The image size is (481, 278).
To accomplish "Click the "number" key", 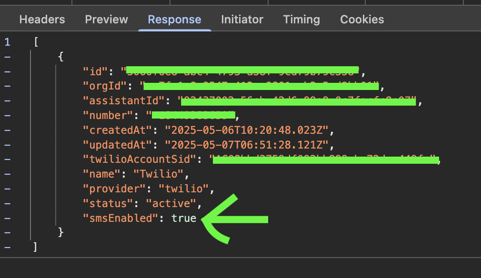I will point(106,115).
